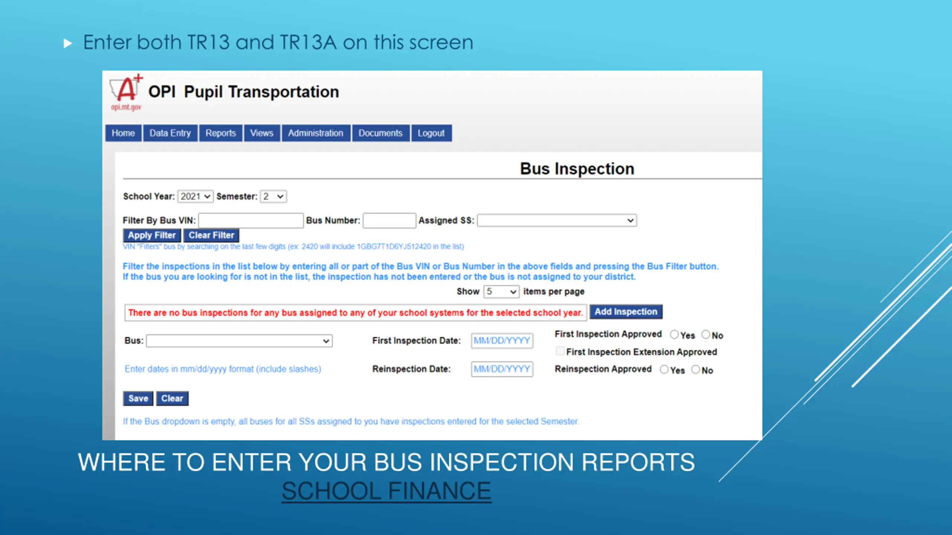Open the Administration menu
Image resolution: width=952 pixels, height=535 pixels.
coord(316,133)
